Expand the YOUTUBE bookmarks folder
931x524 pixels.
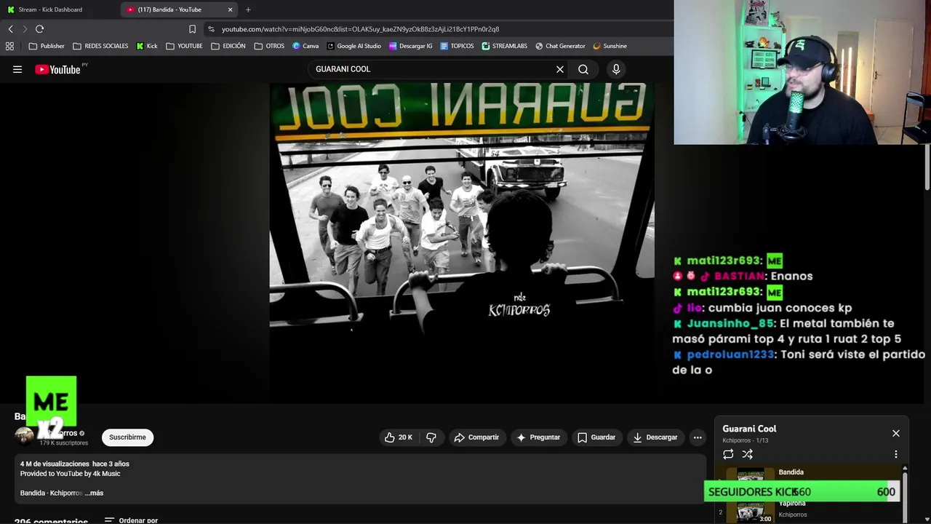click(184, 46)
